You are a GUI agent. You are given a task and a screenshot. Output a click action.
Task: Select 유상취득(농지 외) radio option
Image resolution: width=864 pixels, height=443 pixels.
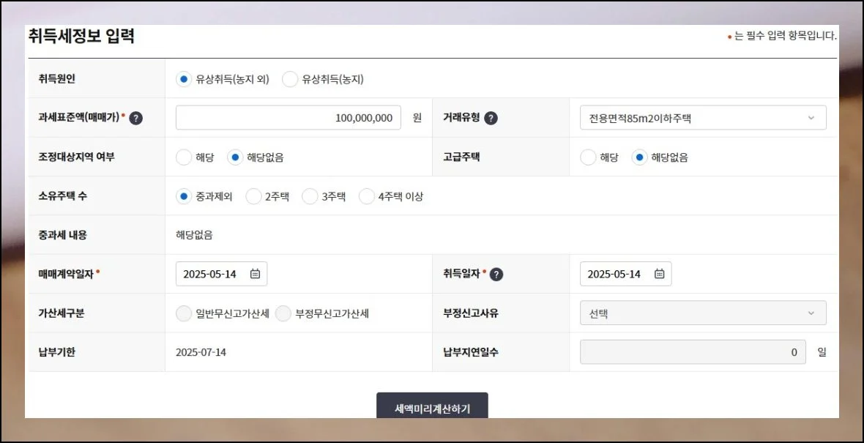coord(184,79)
